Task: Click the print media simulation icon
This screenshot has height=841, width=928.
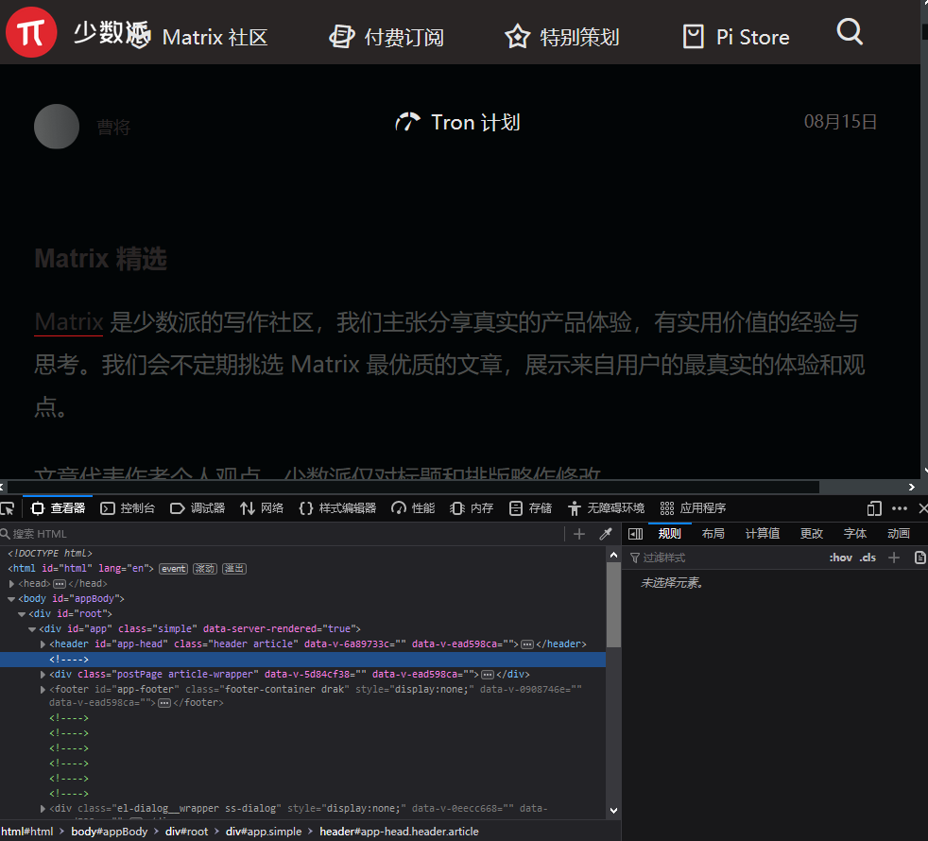Action: pyautogui.click(x=919, y=558)
